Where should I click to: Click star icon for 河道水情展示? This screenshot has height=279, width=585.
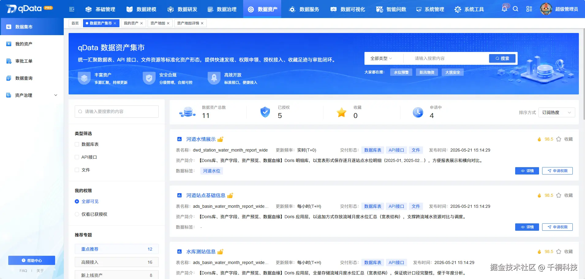(x=559, y=139)
